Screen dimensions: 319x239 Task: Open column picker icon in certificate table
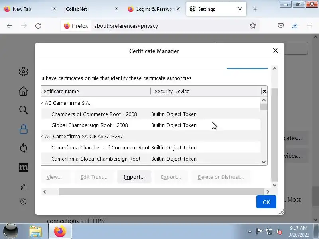(264, 91)
